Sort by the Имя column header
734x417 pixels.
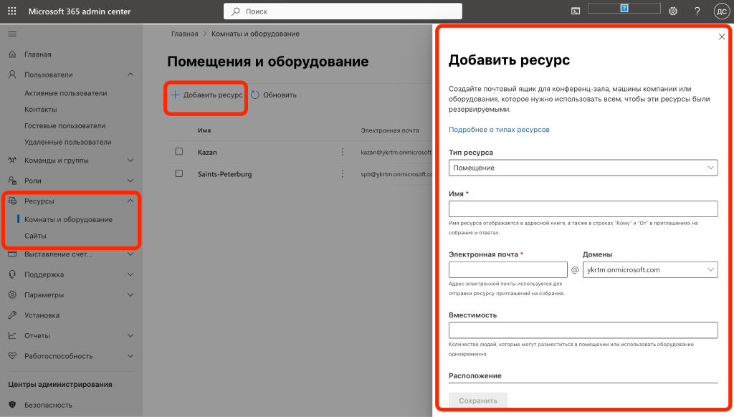[204, 130]
